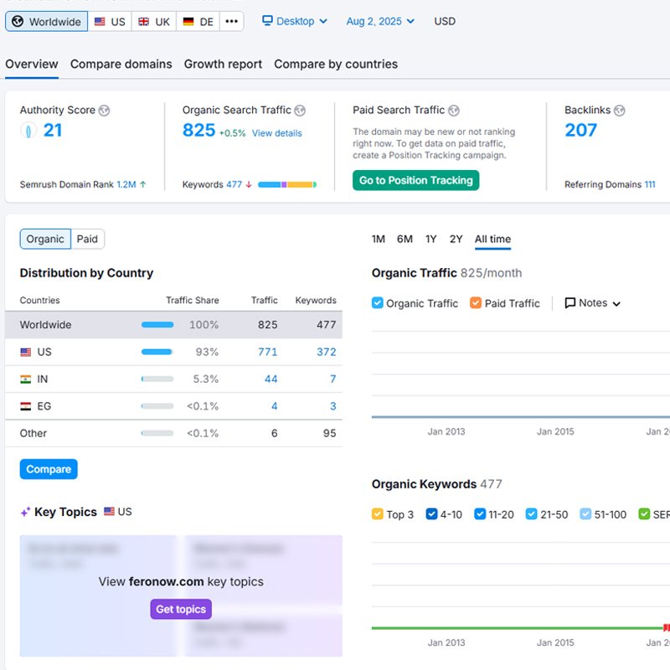Click the keywords distribution color bar
The height and width of the screenshot is (670, 670).
[x=287, y=184]
